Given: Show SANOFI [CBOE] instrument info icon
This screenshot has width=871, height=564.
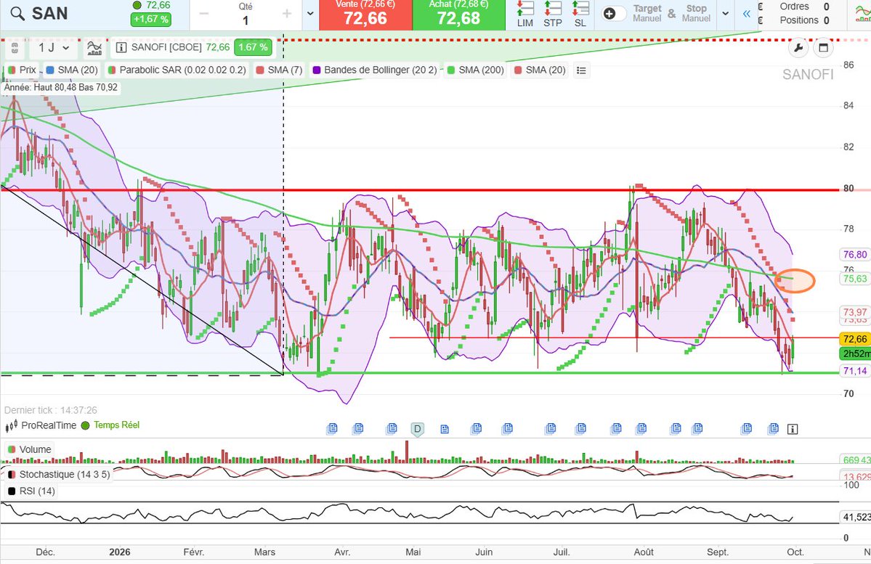Looking at the screenshot, I should [x=121, y=47].
